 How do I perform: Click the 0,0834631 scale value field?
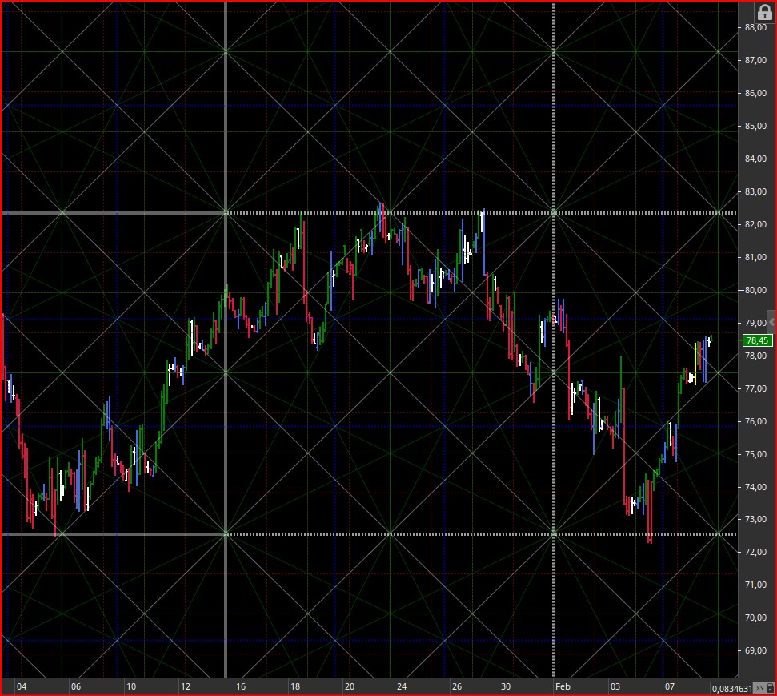click(x=732, y=688)
